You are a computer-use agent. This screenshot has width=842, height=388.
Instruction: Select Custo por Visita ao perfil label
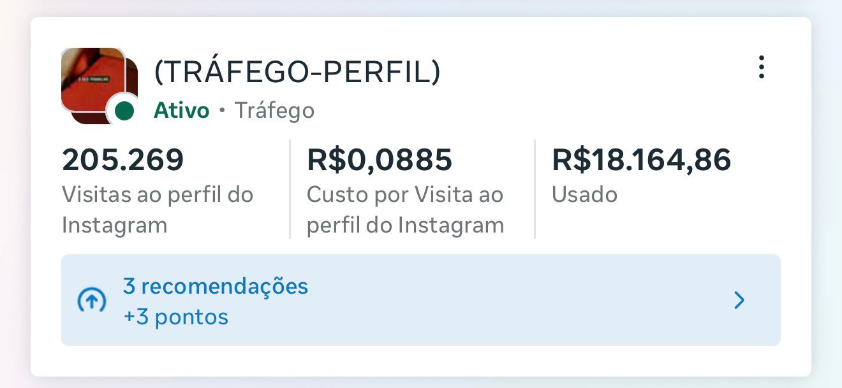405,210
